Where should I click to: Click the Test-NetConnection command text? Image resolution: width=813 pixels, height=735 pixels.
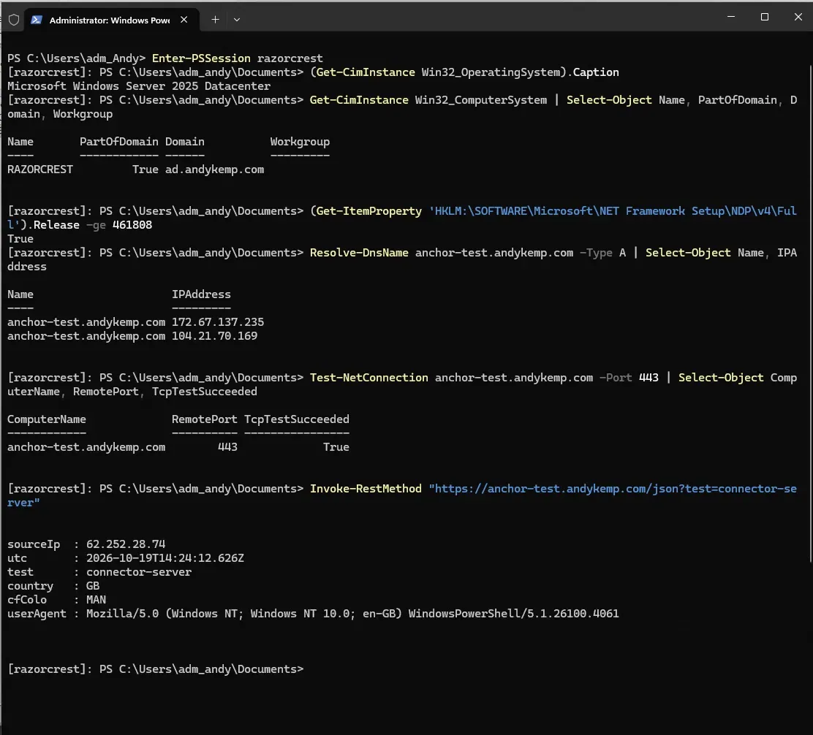coord(369,378)
